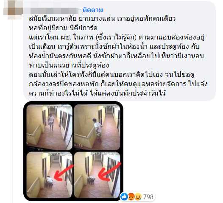Click the 2013 timestamp in top-left frame
Image resolution: width=223 pixels, height=203 pixels.
tap(59, 107)
